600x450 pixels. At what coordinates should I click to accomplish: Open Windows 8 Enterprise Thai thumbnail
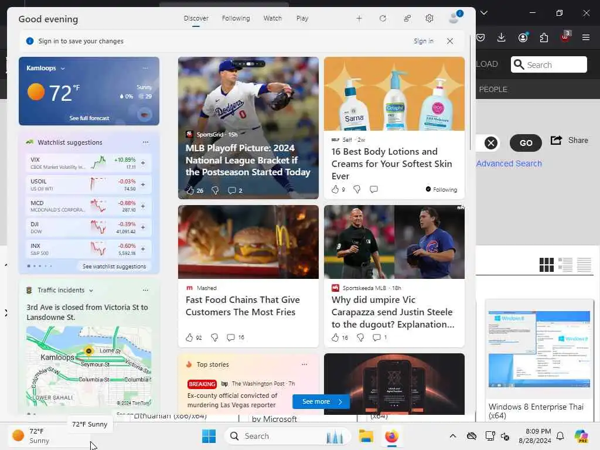click(539, 349)
